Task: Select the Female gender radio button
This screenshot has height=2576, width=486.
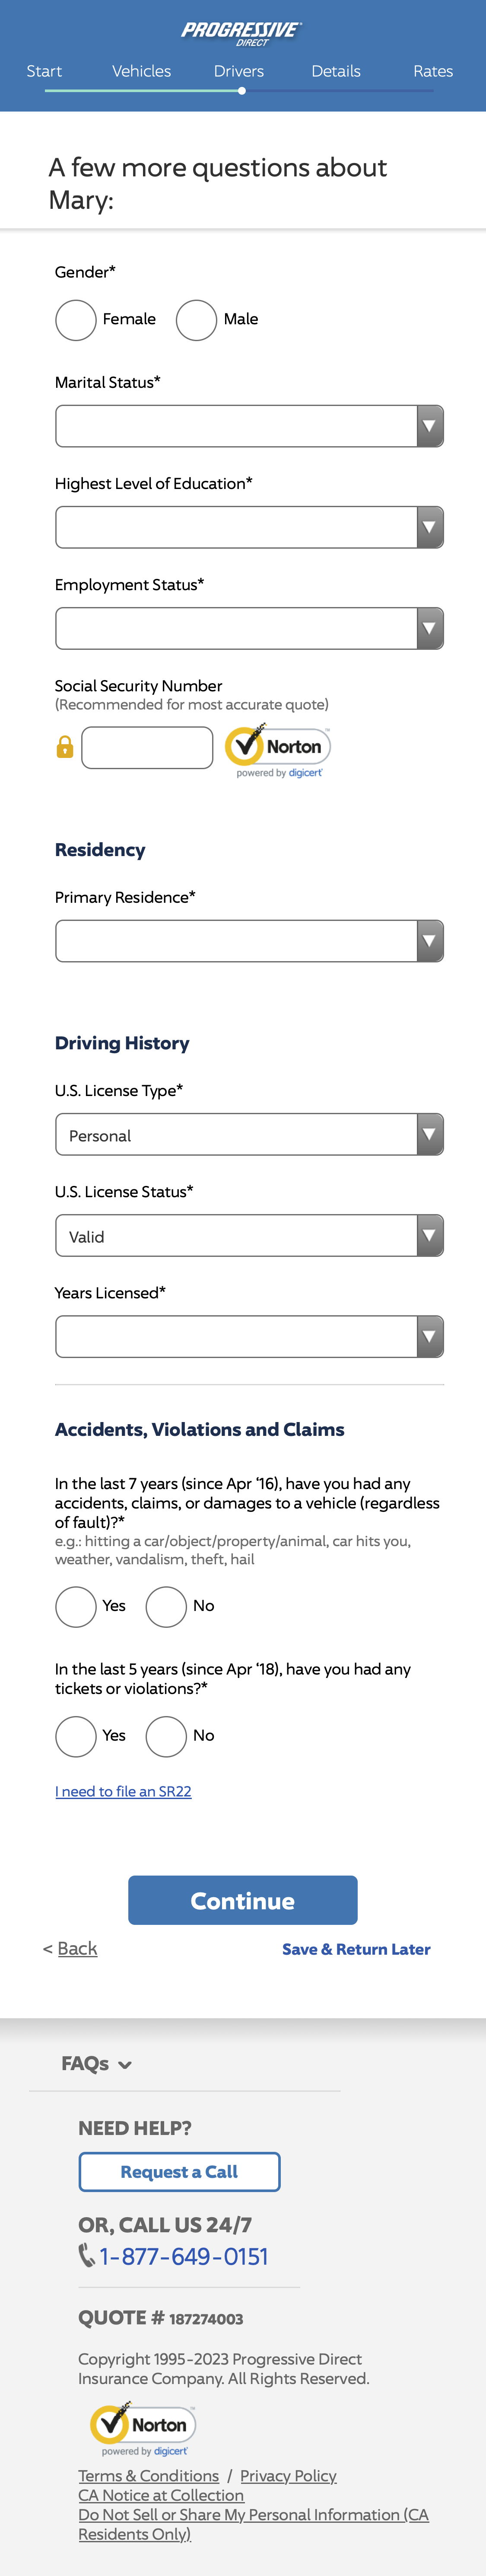Action: pos(75,320)
